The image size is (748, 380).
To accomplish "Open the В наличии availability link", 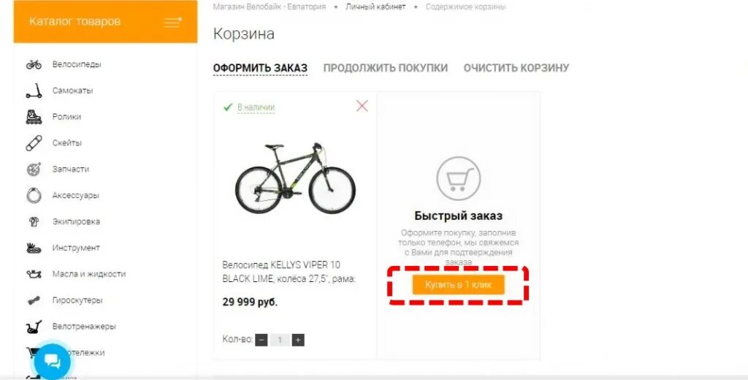I will 256,107.
